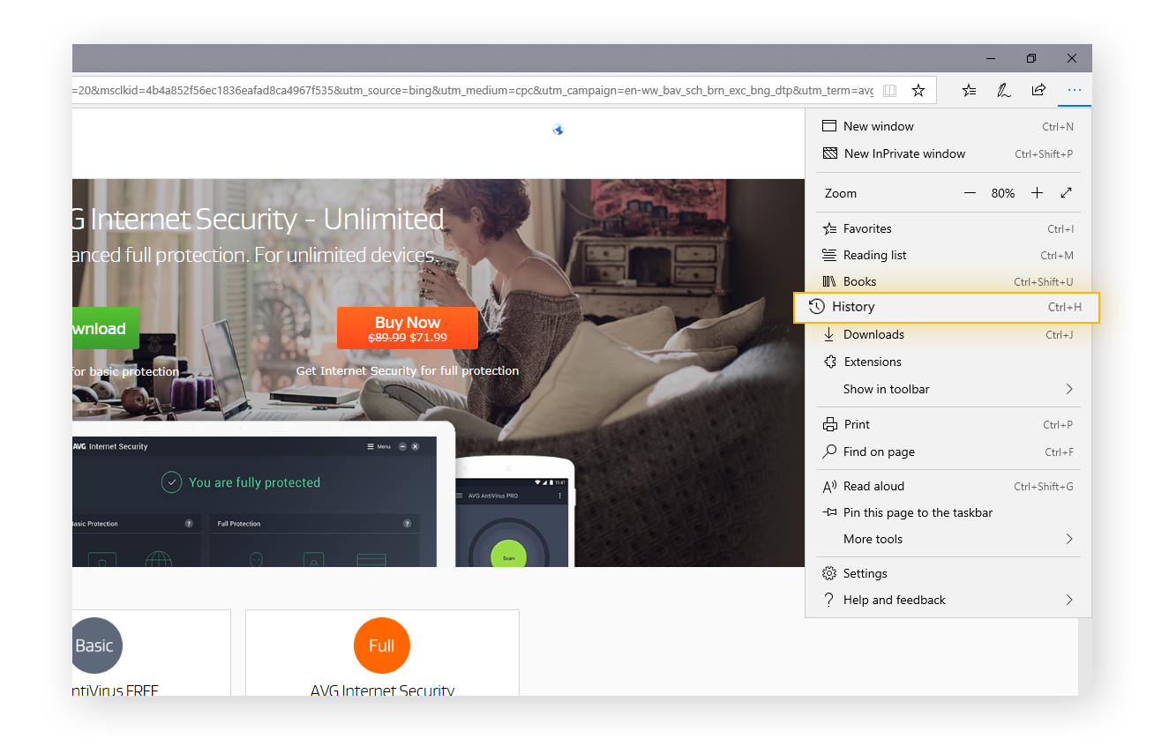Expand the More tools submenu arrow
Viewport: 1169px width, 754px height.
pyautogui.click(x=1069, y=539)
